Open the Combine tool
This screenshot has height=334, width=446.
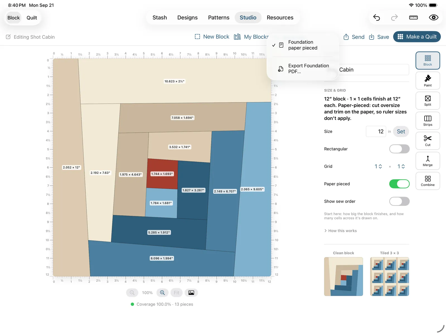(x=428, y=181)
